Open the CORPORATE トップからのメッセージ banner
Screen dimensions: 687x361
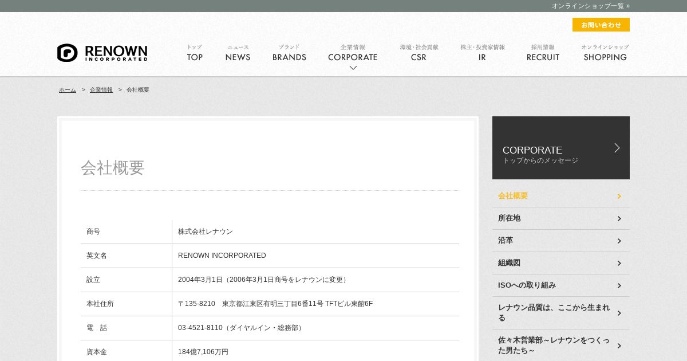click(x=561, y=148)
